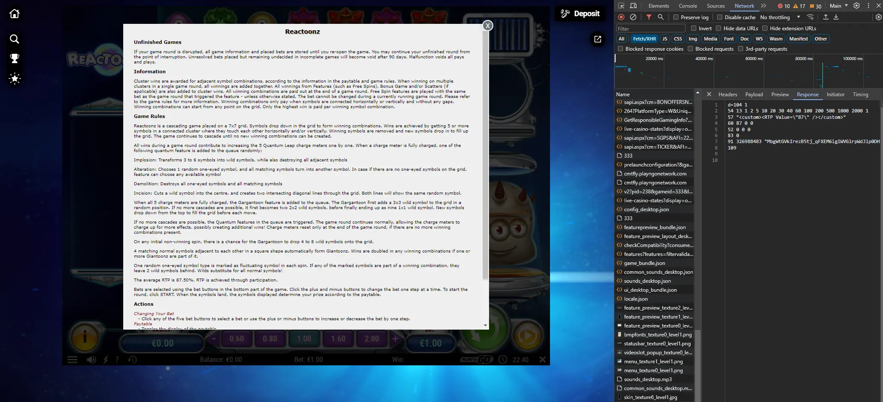Open the search magnifier in left sidebar

click(14, 39)
